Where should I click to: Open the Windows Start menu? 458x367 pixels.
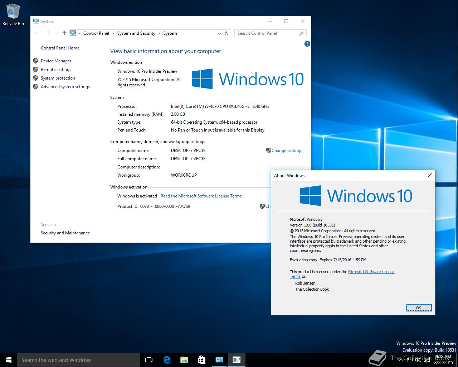pos(9,360)
